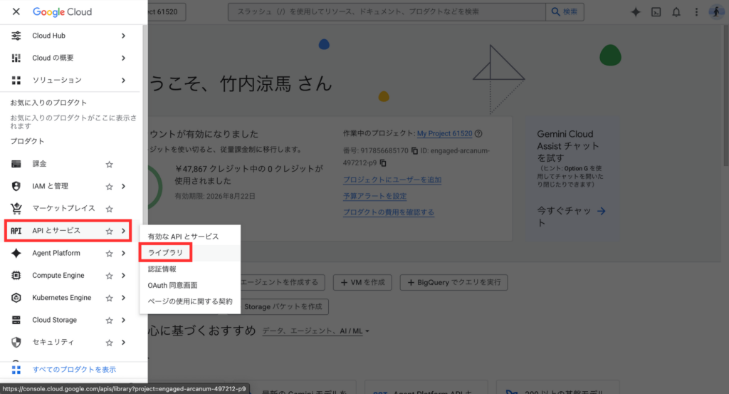
Task: Copy the project ID with copy icon
Action: click(x=383, y=163)
